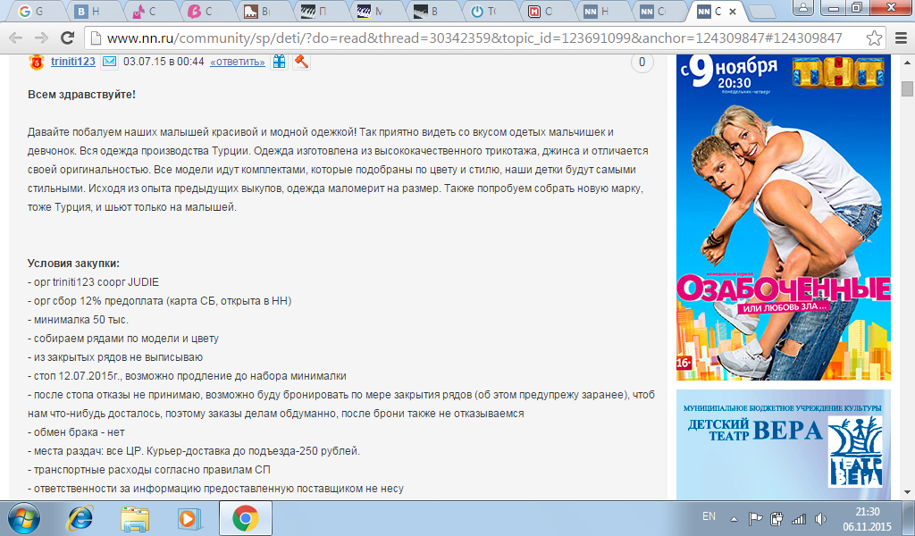Switch to the pink B-logo tab

[209, 11]
